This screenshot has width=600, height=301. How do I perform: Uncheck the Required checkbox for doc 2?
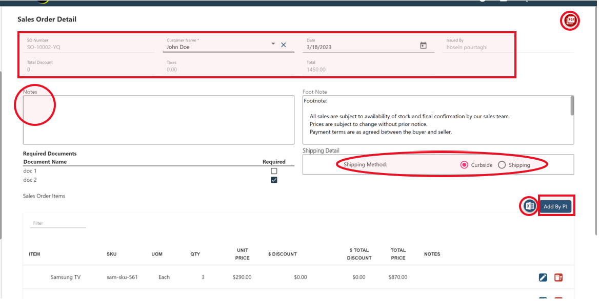(274, 180)
